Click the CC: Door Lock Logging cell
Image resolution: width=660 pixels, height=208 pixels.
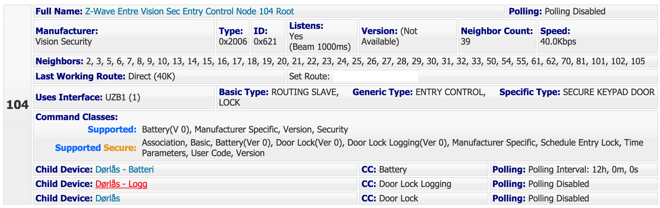click(423, 184)
